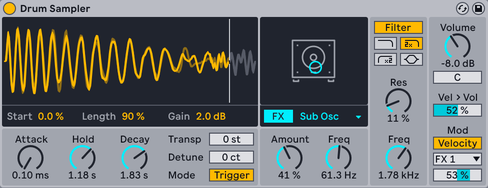Click the speaker cabinet XY pad graphic
The height and width of the screenshot is (188, 488).
pyautogui.click(x=313, y=61)
